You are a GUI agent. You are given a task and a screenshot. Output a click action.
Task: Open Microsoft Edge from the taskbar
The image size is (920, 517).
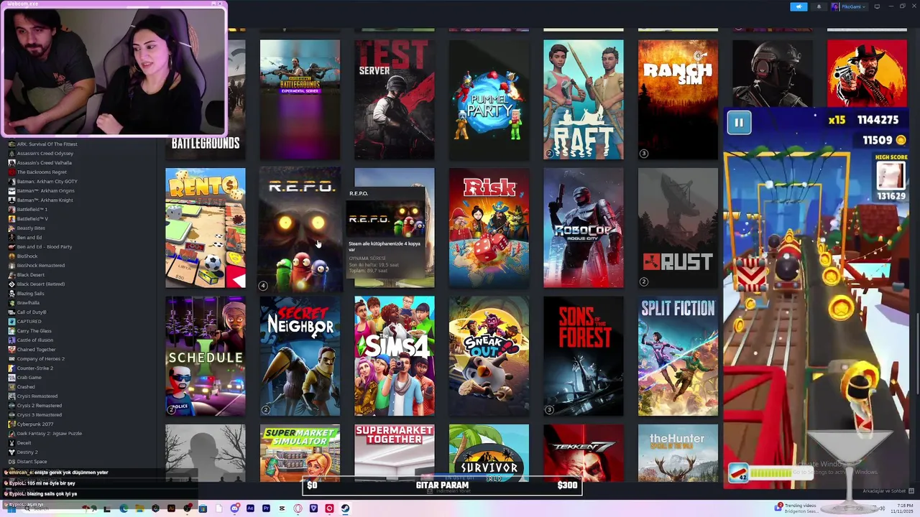click(124, 508)
